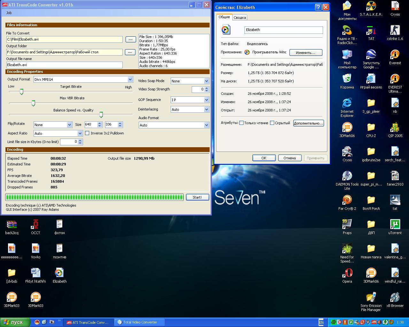This screenshot has width=409, height=327.
Task: Open Sony Ericsson File Manager icon
Action: [x=371, y=297]
